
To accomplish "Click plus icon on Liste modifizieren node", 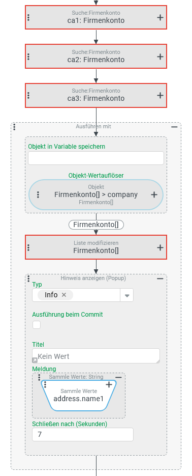I will click(160, 248).
